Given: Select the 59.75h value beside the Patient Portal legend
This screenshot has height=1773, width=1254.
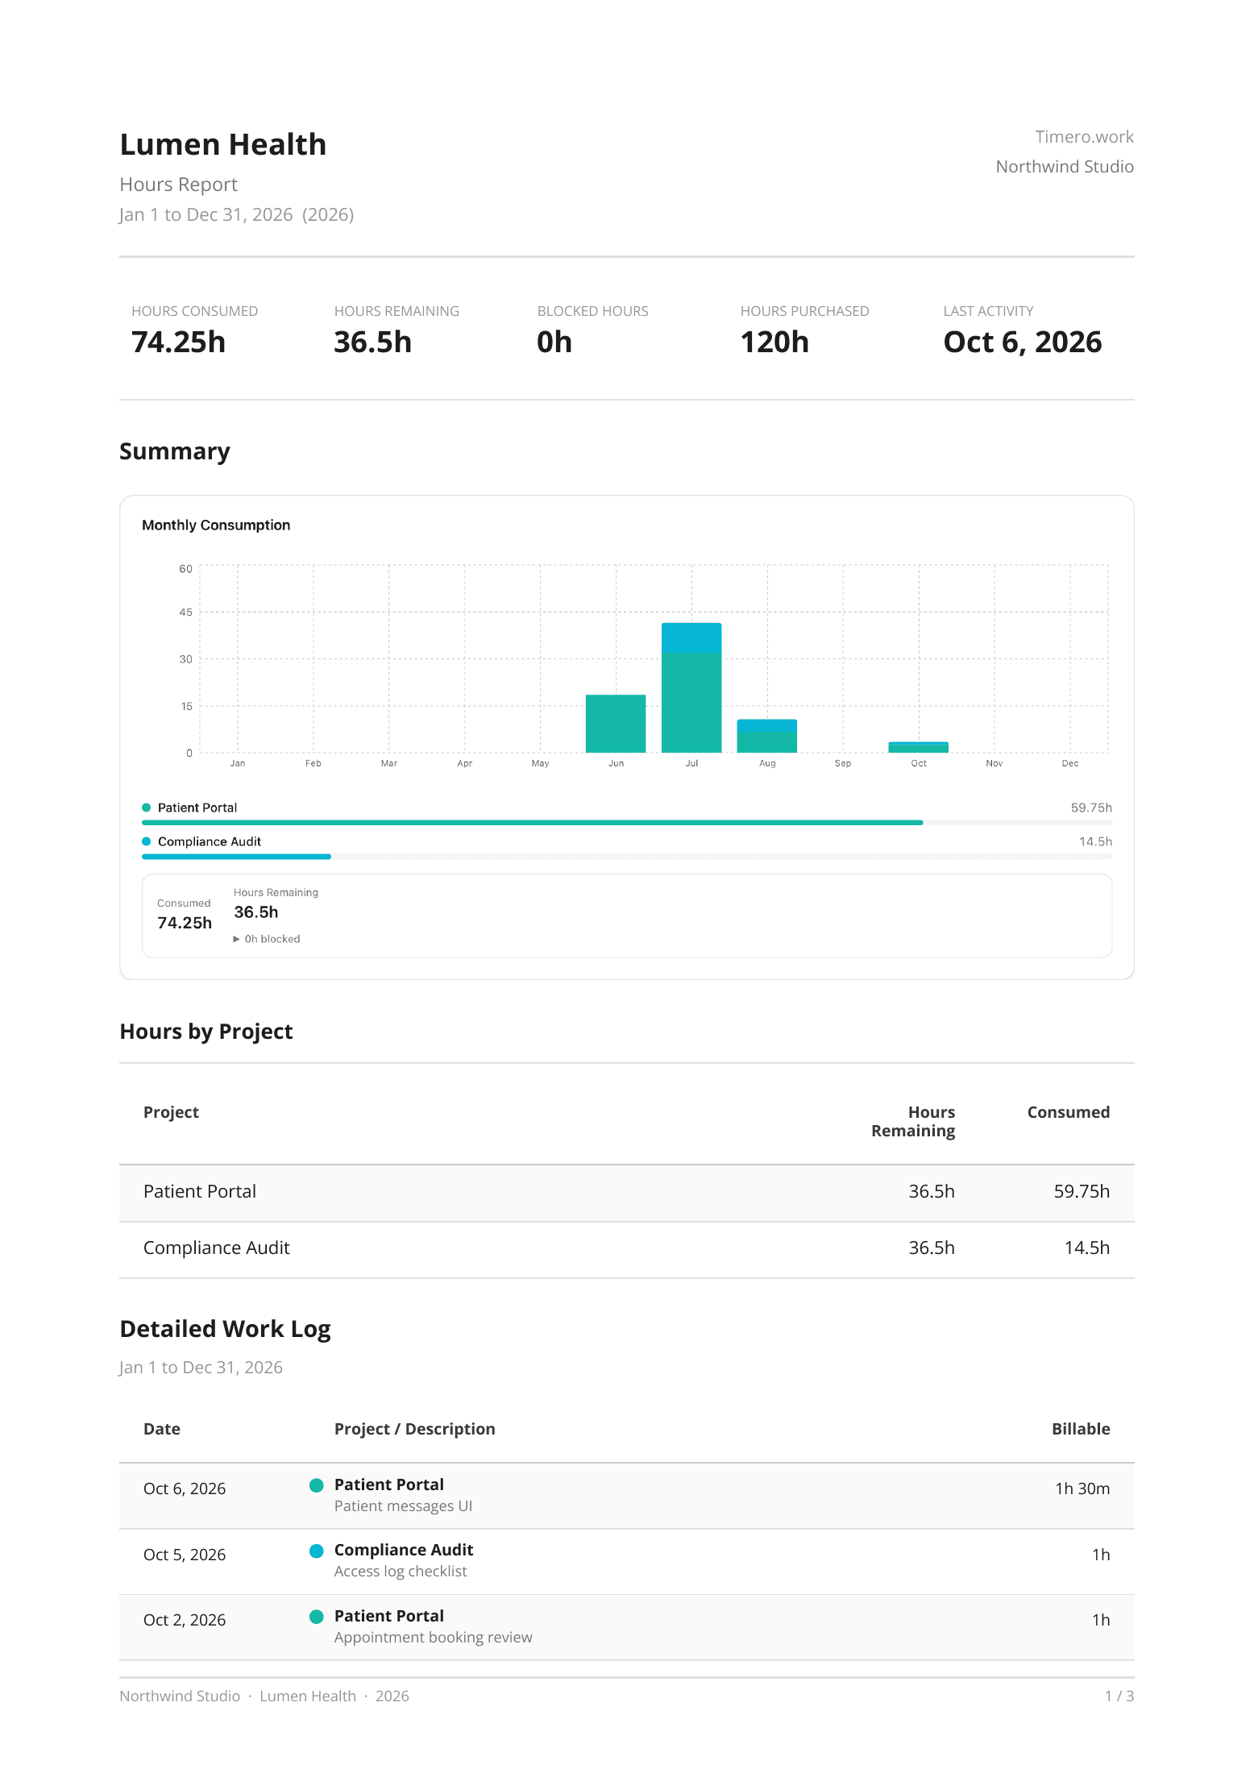Looking at the screenshot, I should point(1091,808).
